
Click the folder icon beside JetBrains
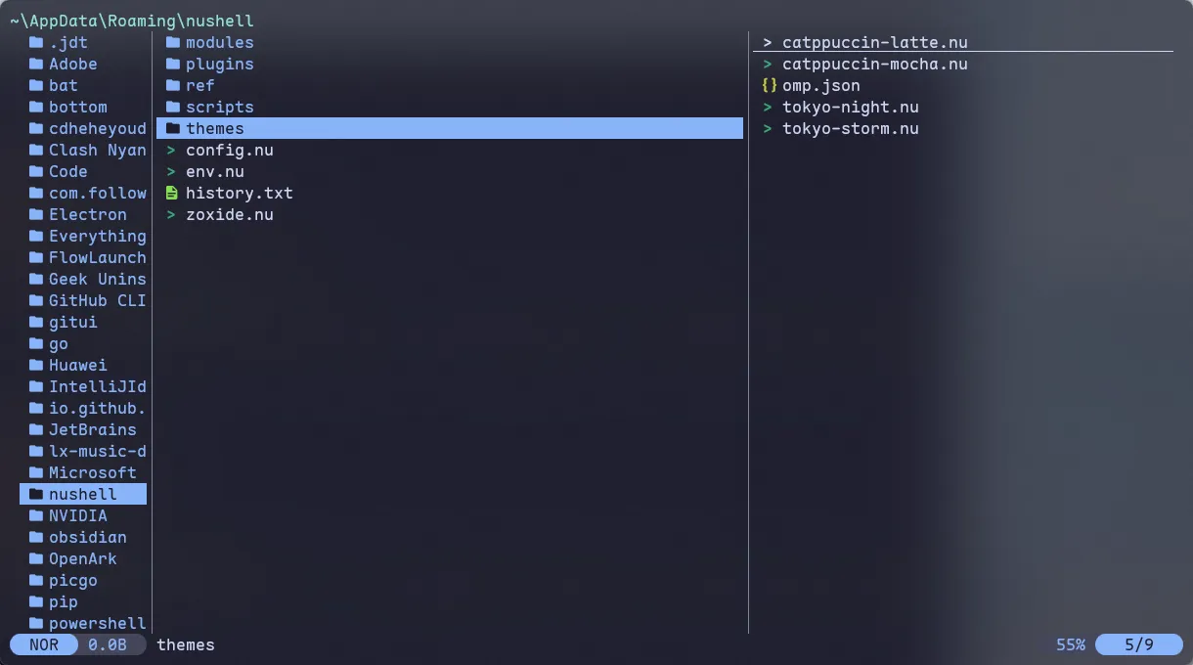[36, 430]
